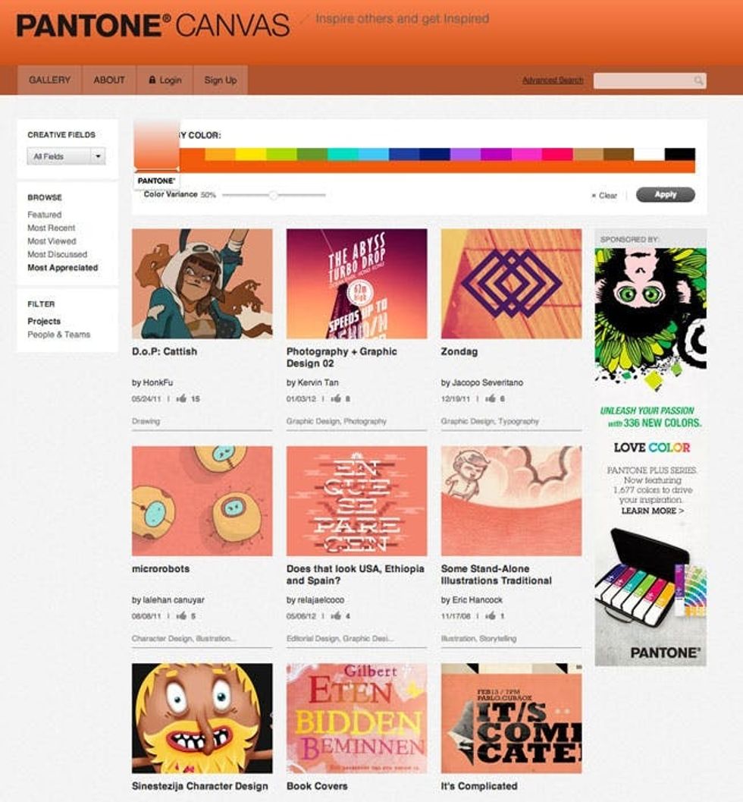Go to the About tab
Viewport: 743px width, 802px height.
(x=109, y=80)
